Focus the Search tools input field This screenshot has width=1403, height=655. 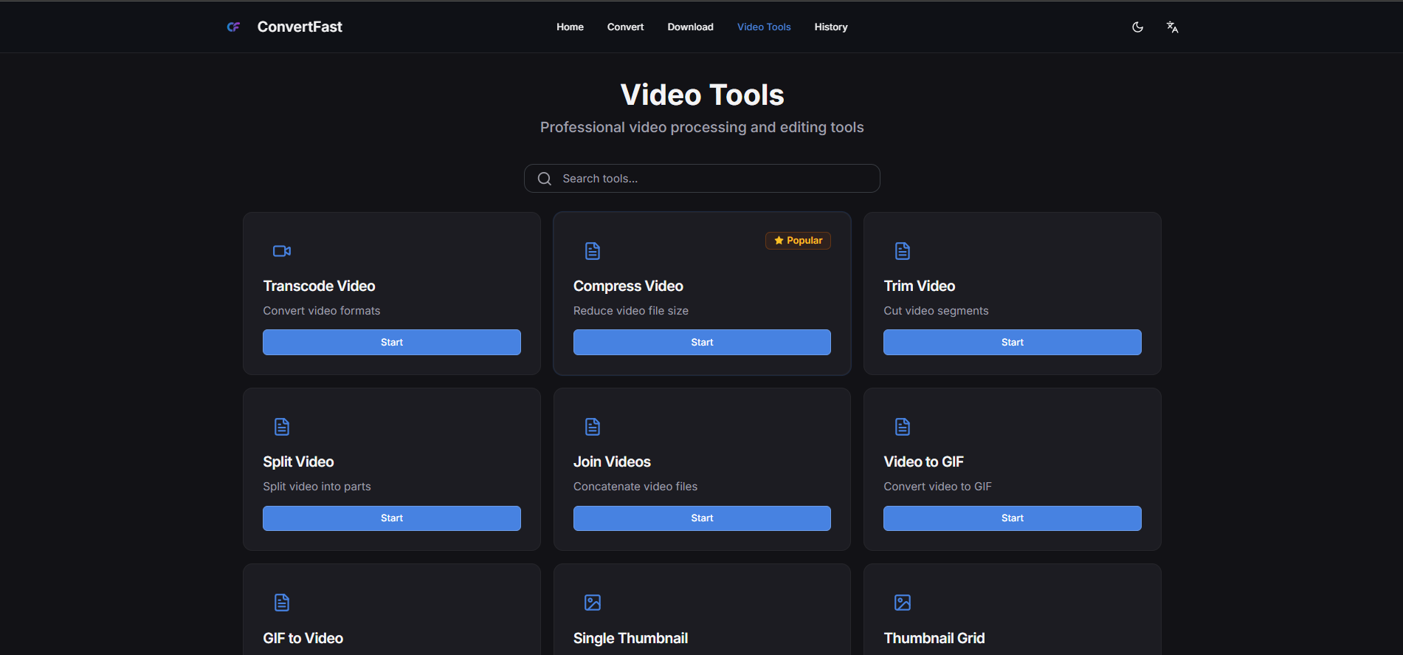[702, 179]
